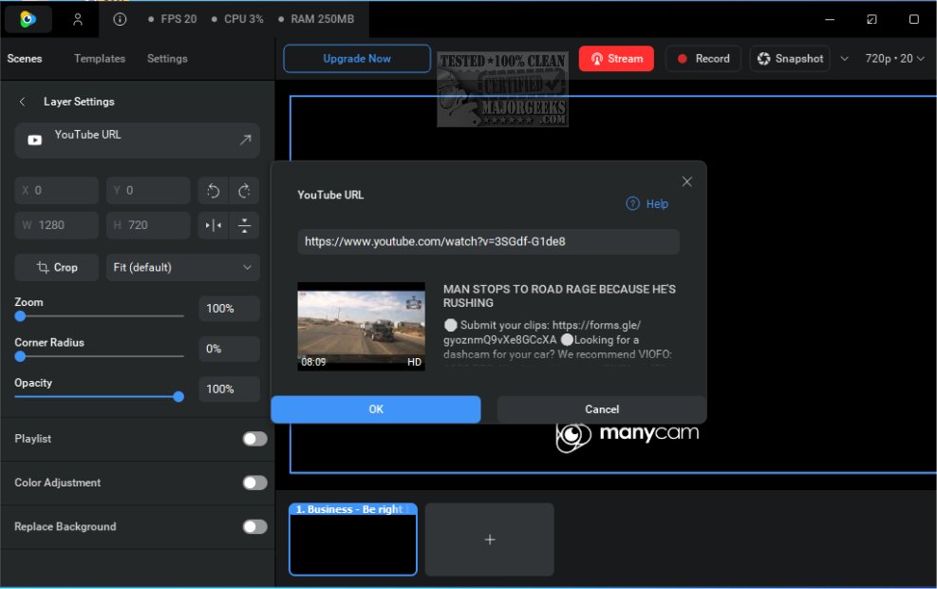This screenshot has height=589, width=937.
Task: Click the Upgrade Now button
Action: point(357,59)
